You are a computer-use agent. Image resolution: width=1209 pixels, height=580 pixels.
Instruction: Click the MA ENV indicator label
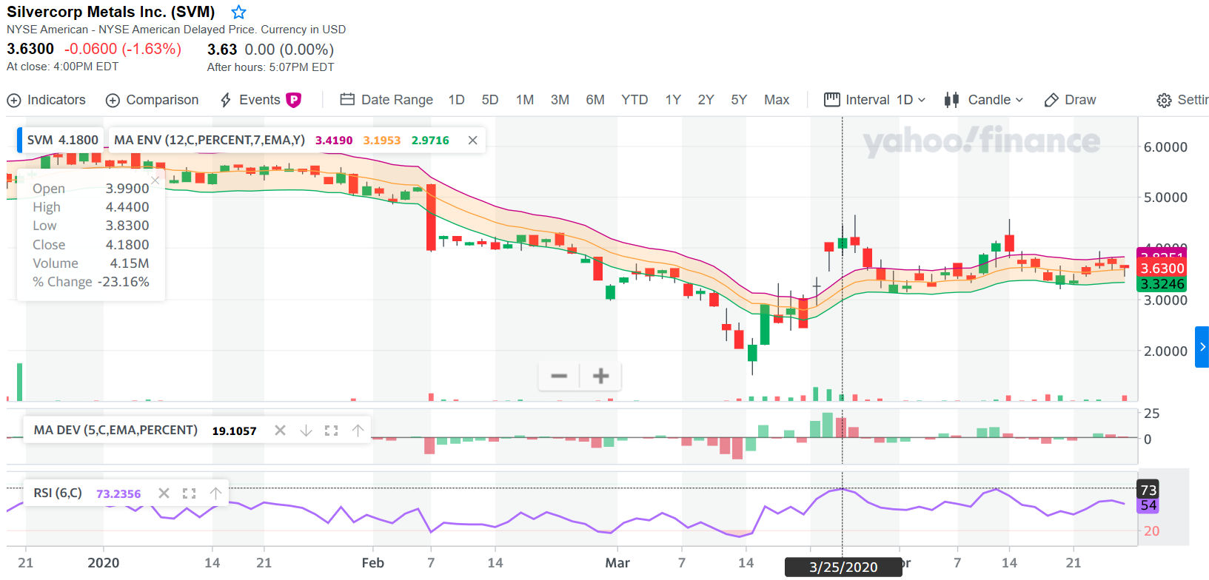click(210, 140)
